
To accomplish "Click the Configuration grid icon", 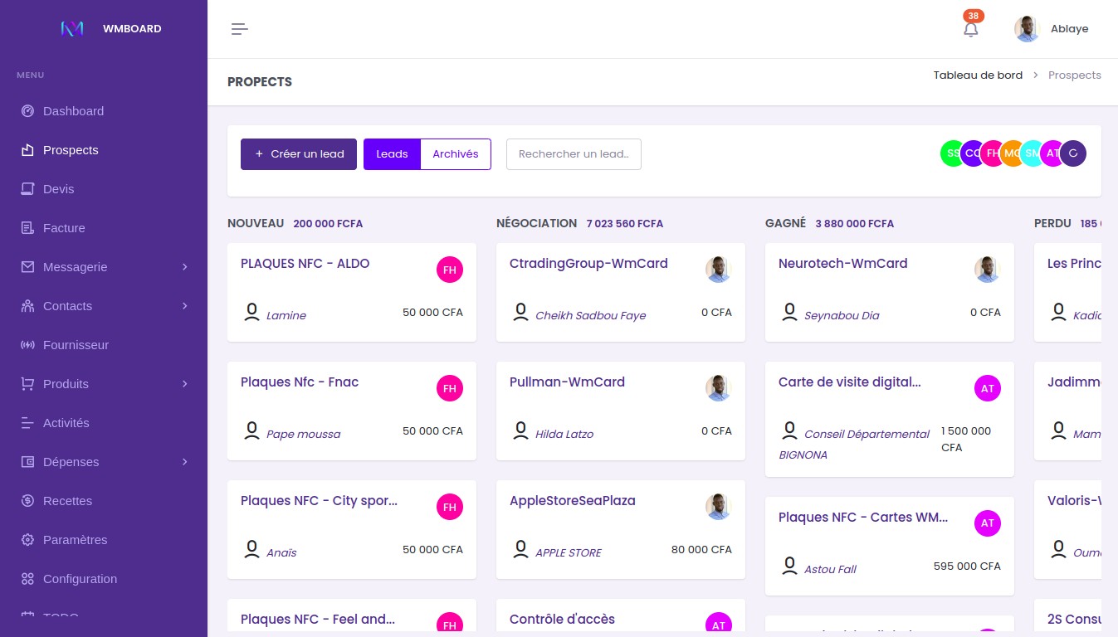I will click(27, 579).
